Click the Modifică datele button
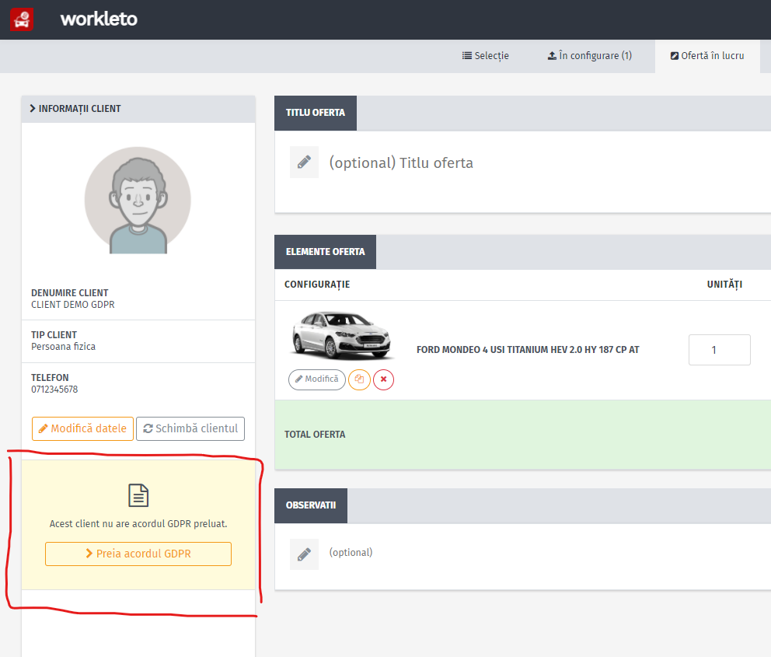 click(x=82, y=429)
